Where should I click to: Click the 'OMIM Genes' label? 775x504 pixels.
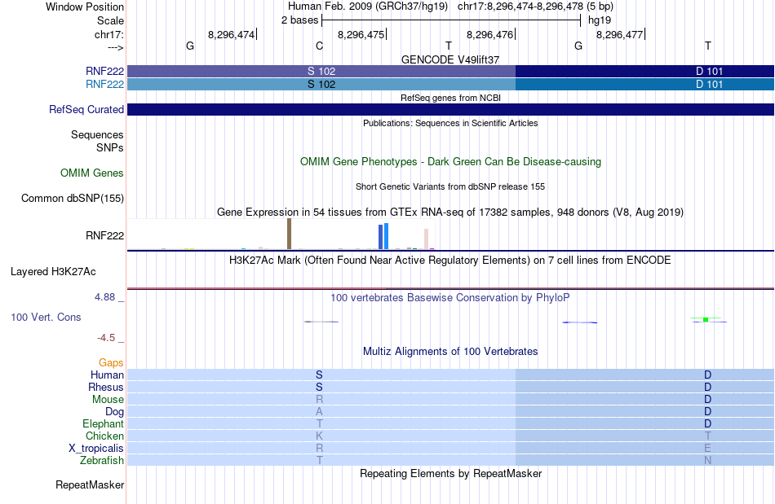click(x=92, y=173)
